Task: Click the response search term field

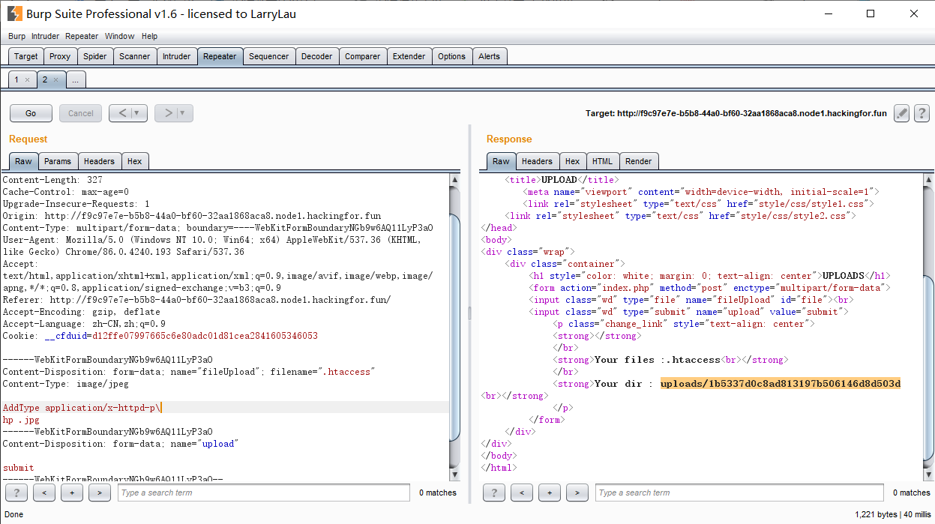Action: [x=739, y=493]
